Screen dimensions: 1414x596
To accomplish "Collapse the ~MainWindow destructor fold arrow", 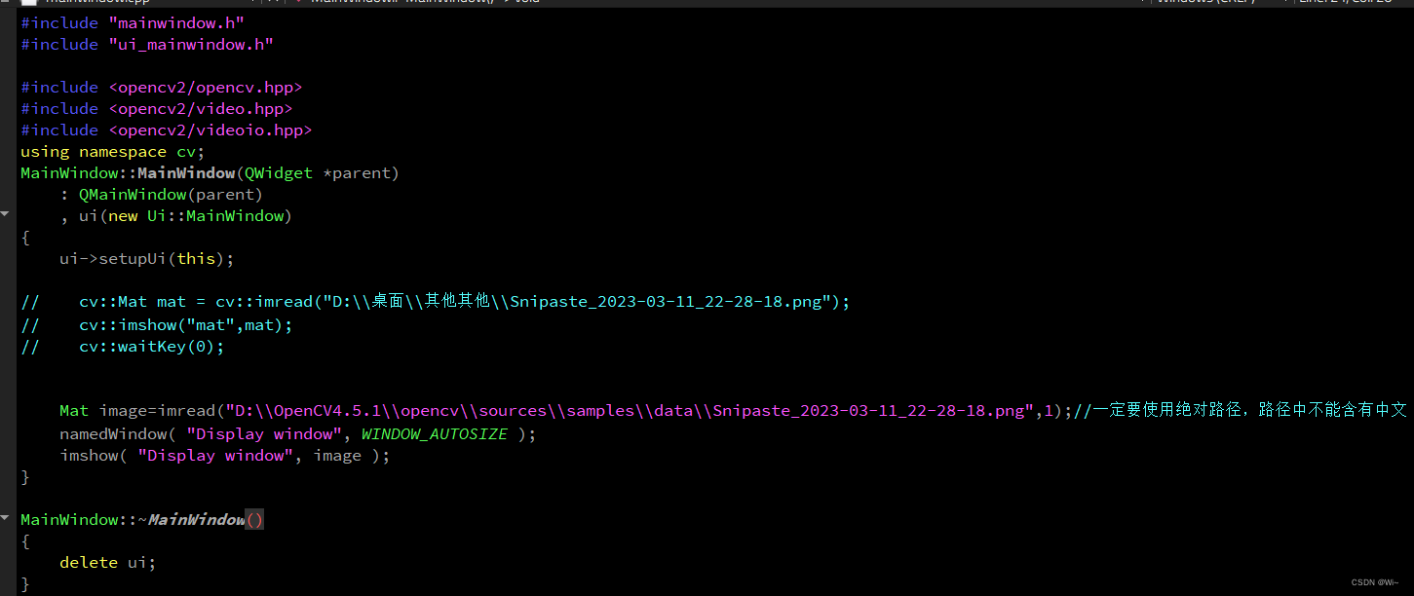I will point(5,516).
